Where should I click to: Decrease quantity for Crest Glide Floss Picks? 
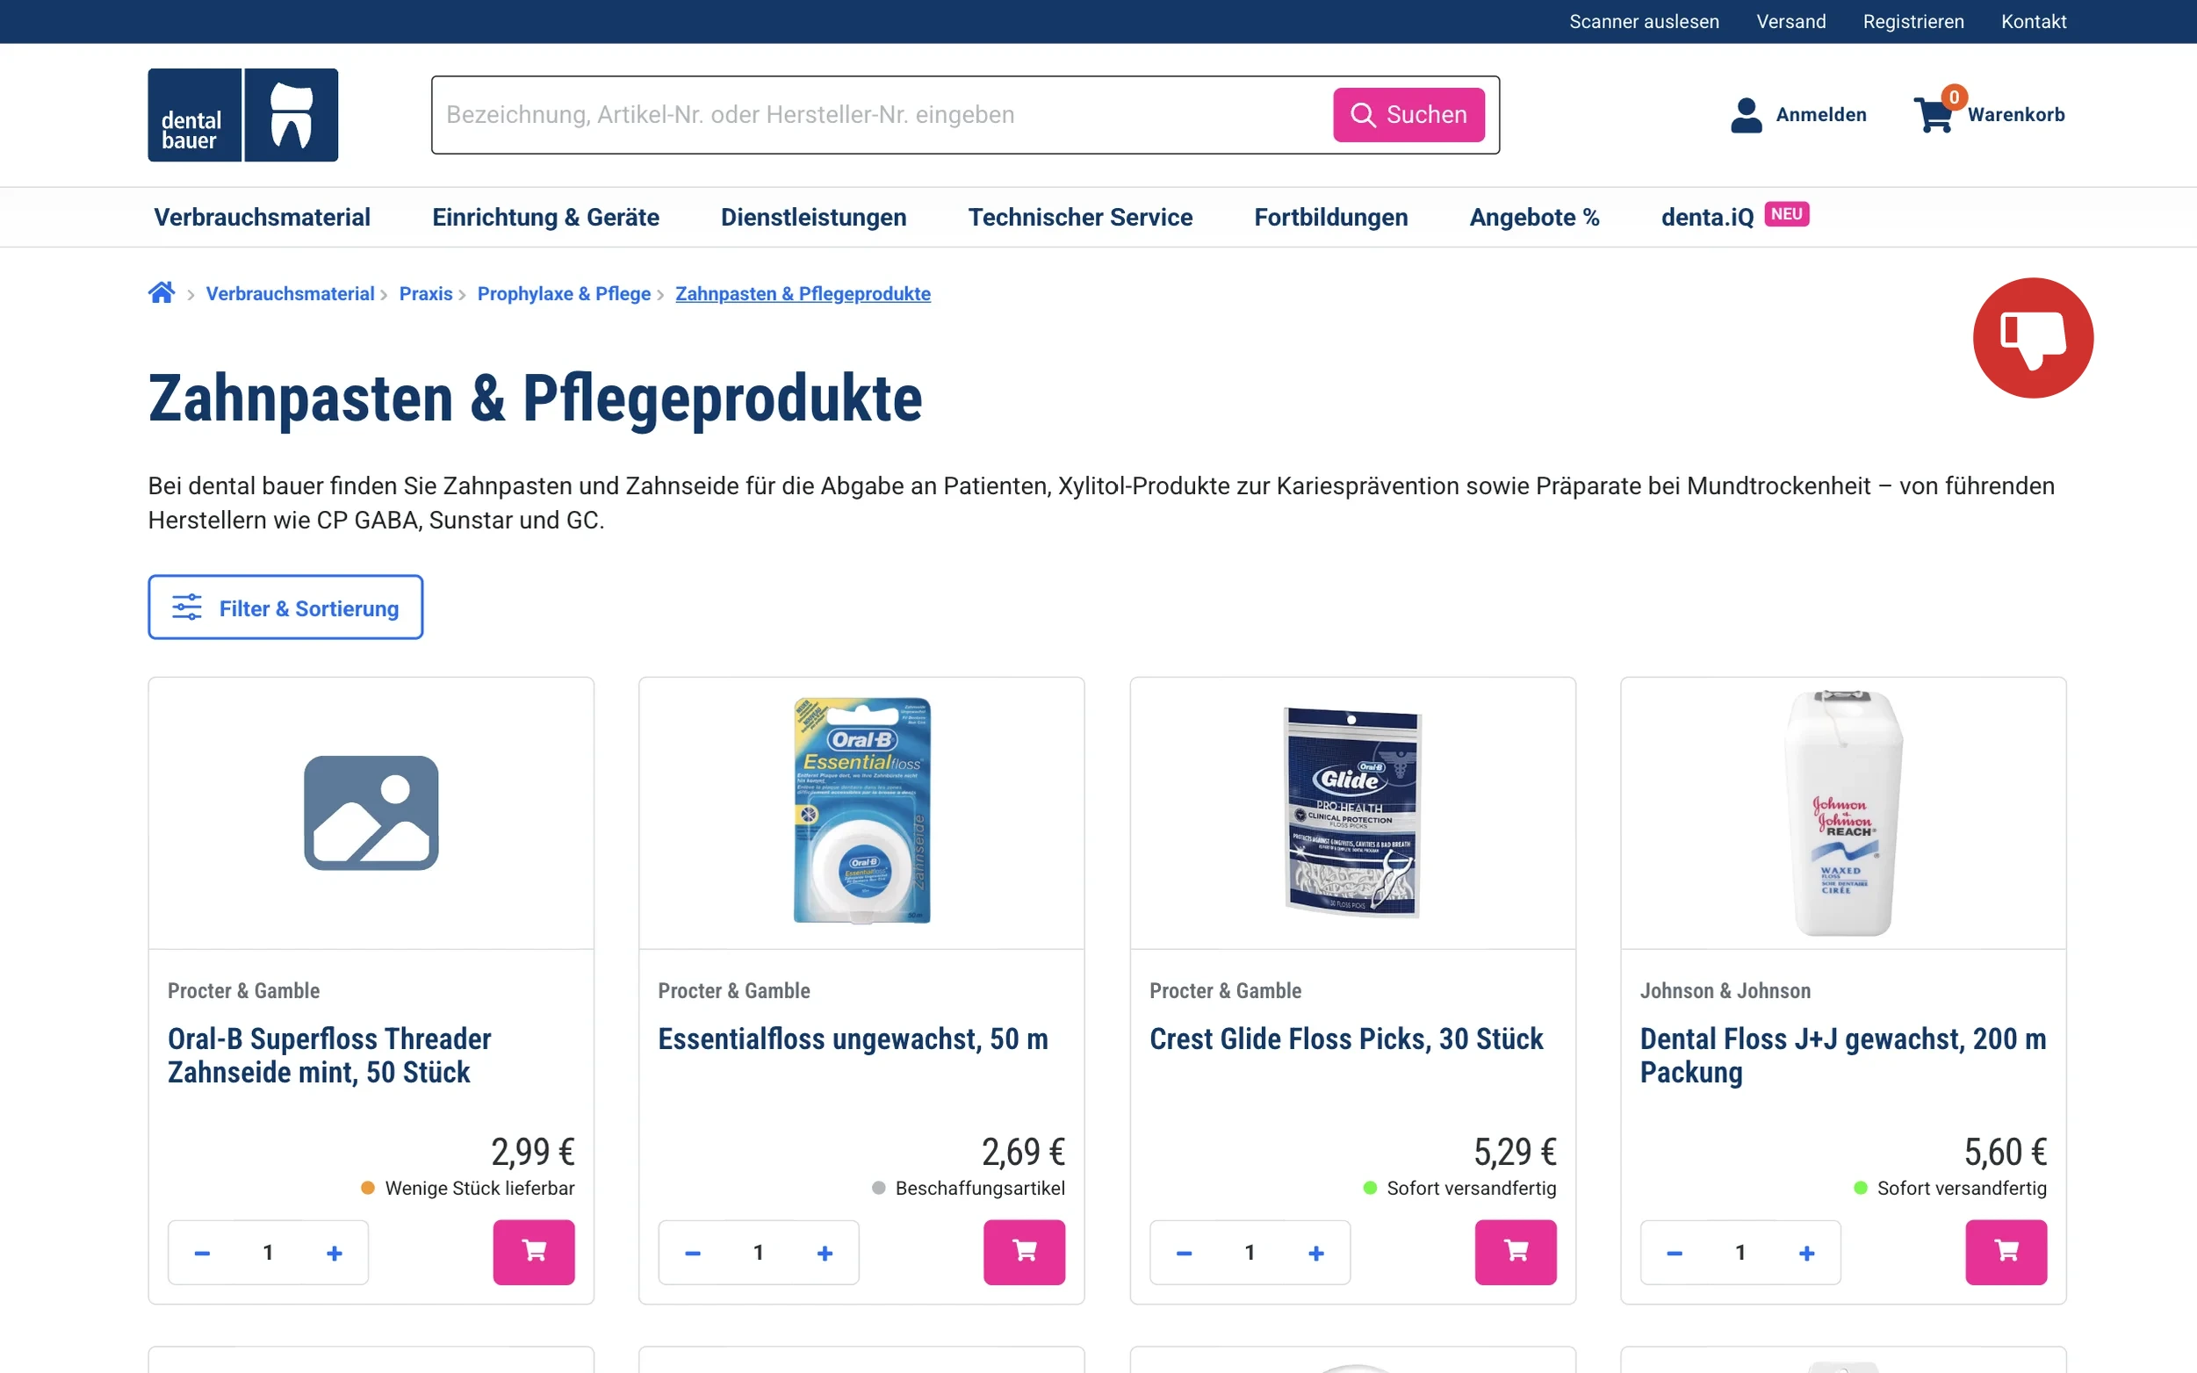(x=1184, y=1253)
